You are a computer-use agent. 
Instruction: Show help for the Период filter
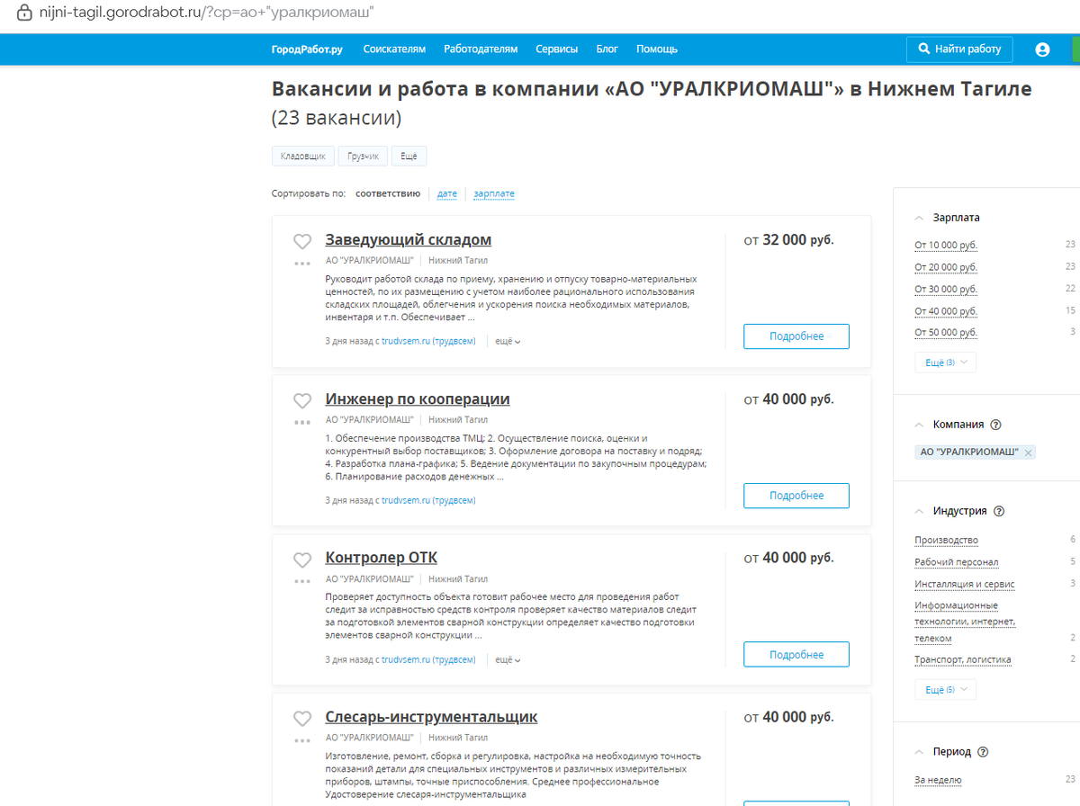tap(983, 752)
